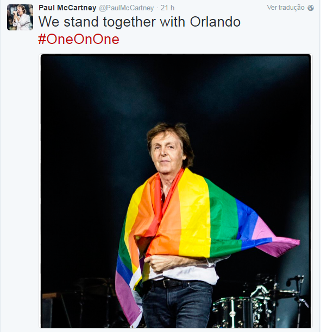Image resolution: width=321 pixels, height=332 pixels.
Task: Click the Ver tradução translate link
Action: pos(285,8)
